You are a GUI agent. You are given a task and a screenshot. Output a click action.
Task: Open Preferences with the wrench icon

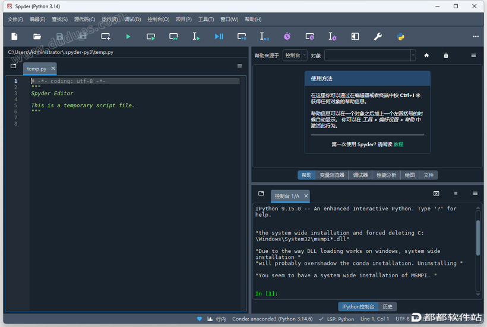pos(378,37)
